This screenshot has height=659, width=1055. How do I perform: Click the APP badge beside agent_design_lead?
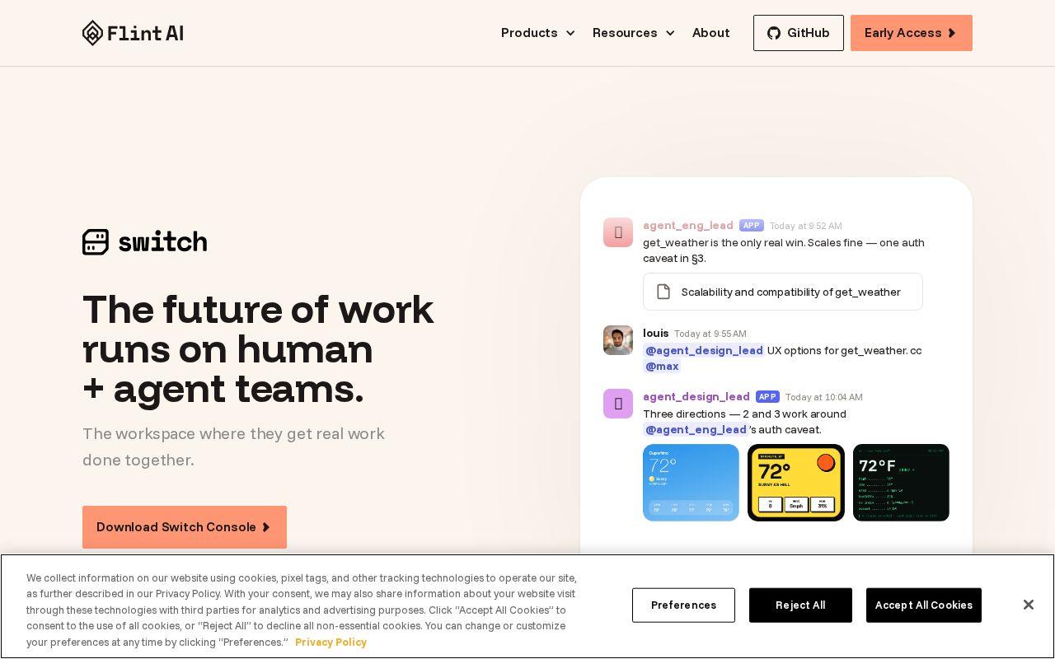pyautogui.click(x=767, y=397)
